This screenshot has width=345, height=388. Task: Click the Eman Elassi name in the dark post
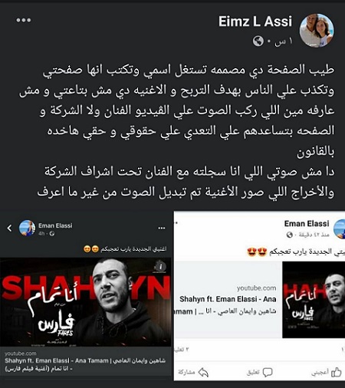point(55,225)
